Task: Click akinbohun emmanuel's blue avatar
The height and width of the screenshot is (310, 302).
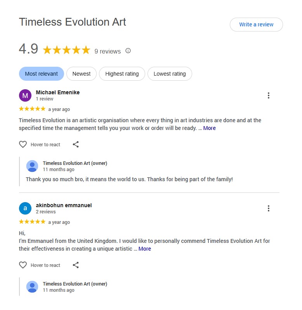Action: click(25, 208)
